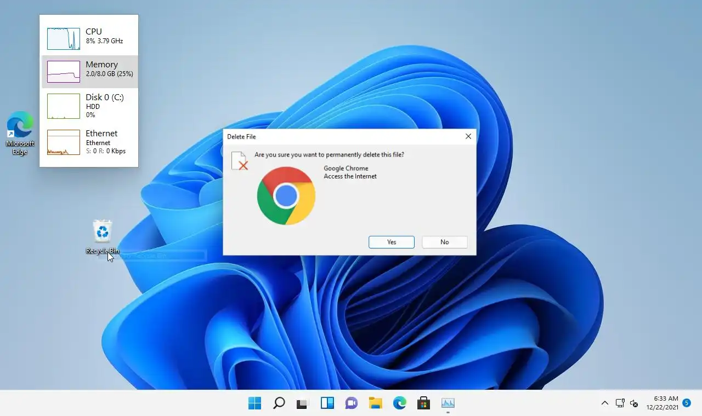702x416 pixels.
Task: Open the Windows Start menu
Action: coord(254,403)
